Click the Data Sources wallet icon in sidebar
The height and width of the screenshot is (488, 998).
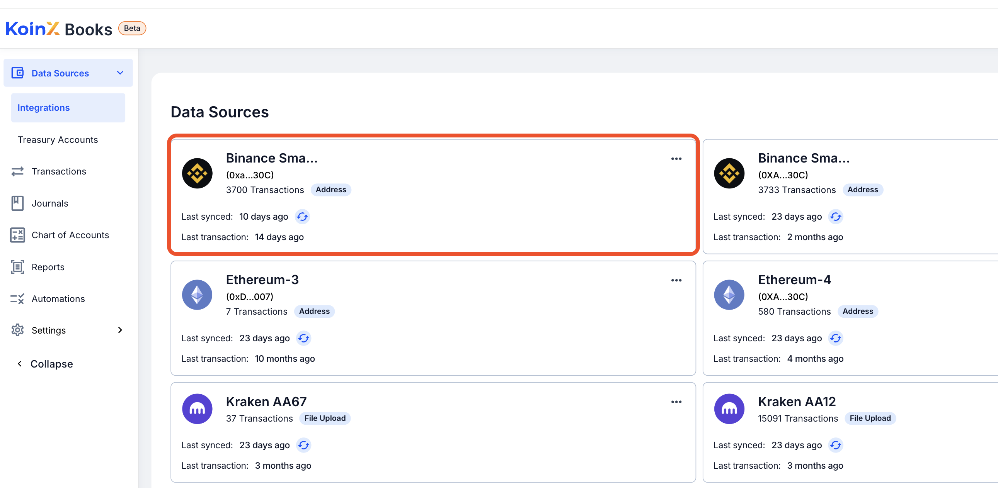17,73
